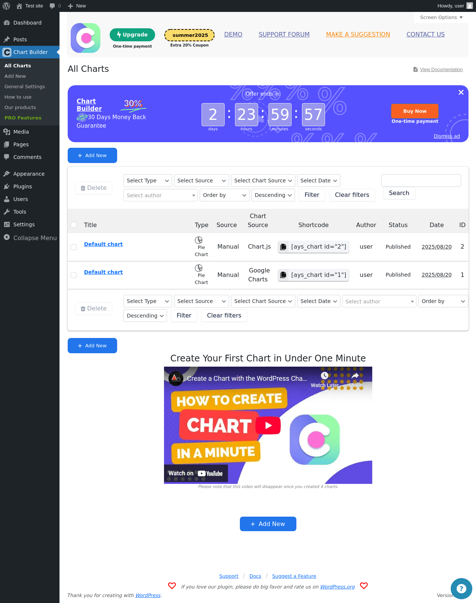Copy shortcode for chart id 2
The height and width of the screenshot is (603, 476).
click(x=283, y=247)
